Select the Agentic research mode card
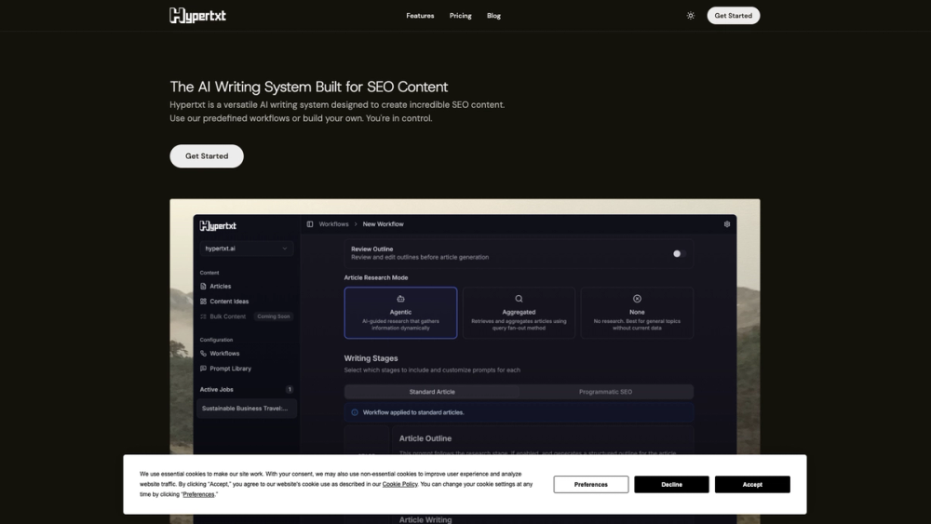 point(400,313)
